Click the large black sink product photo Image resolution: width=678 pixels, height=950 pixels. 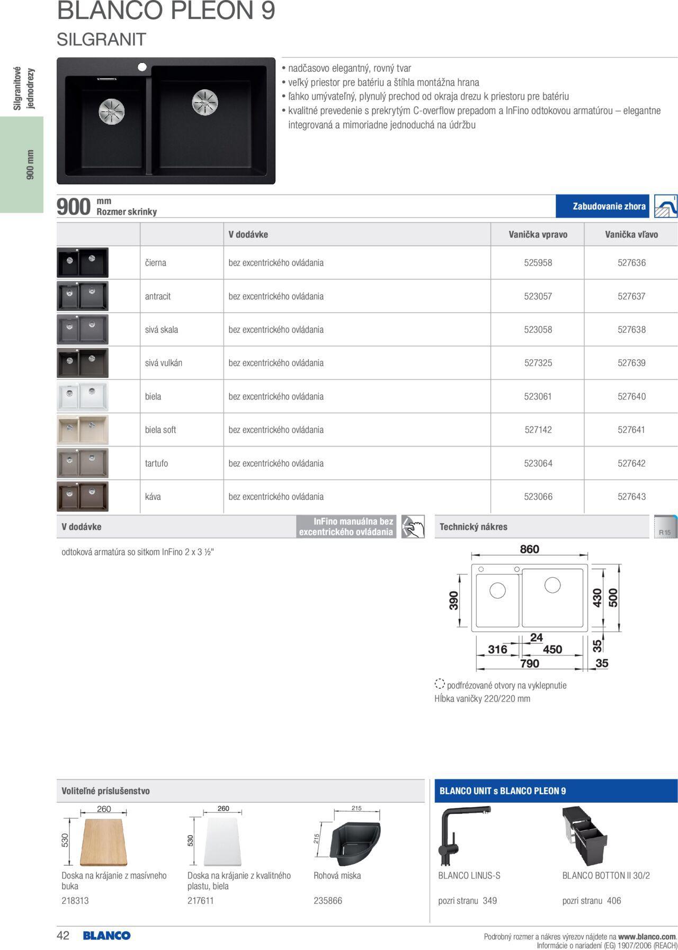(166, 121)
